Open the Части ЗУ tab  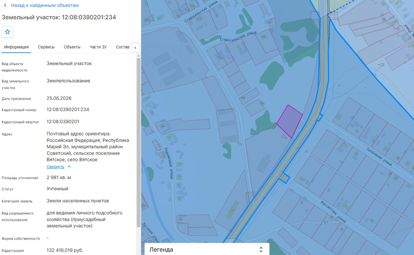(x=98, y=47)
